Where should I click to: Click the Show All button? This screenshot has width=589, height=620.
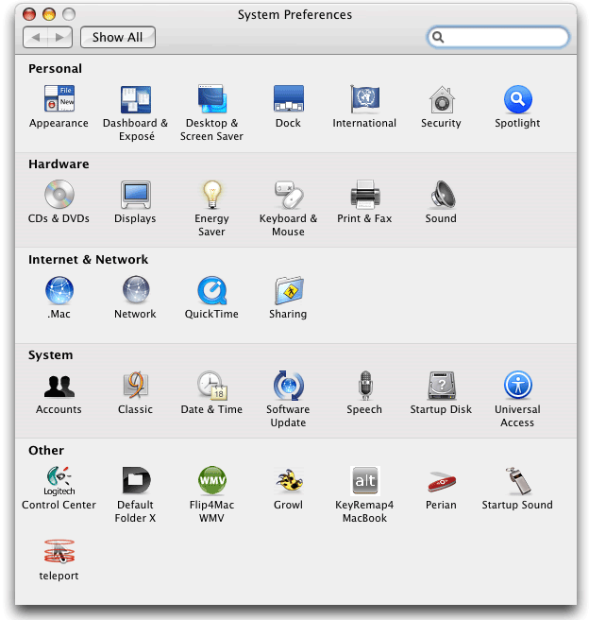[x=118, y=37]
